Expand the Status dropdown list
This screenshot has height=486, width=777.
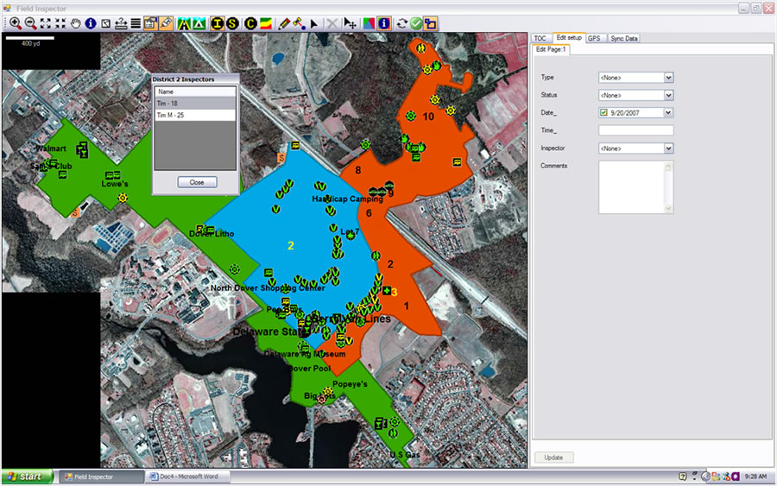click(668, 95)
